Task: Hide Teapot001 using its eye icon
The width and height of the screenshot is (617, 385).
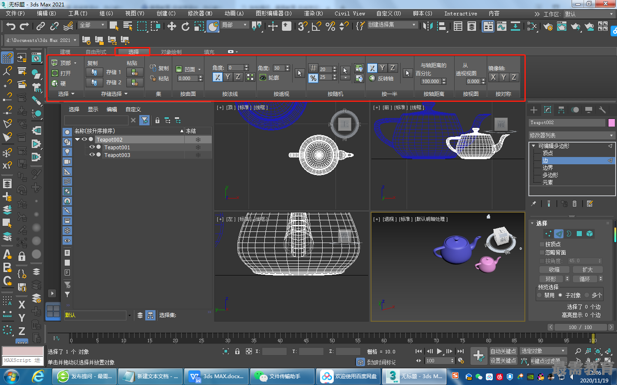Action: (x=92, y=147)
